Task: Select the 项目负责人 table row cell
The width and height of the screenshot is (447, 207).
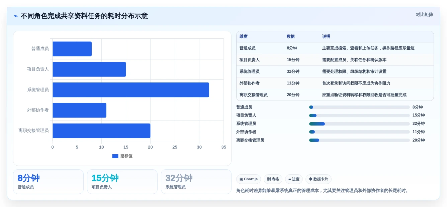Action: (x=250, y=60)
